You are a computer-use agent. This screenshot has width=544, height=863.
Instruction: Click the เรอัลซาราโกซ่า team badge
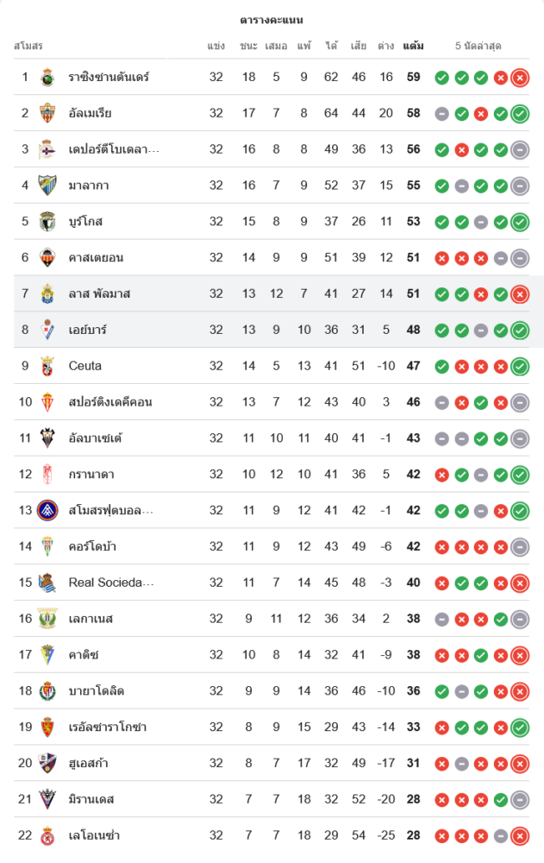click(x=47, y=728)
